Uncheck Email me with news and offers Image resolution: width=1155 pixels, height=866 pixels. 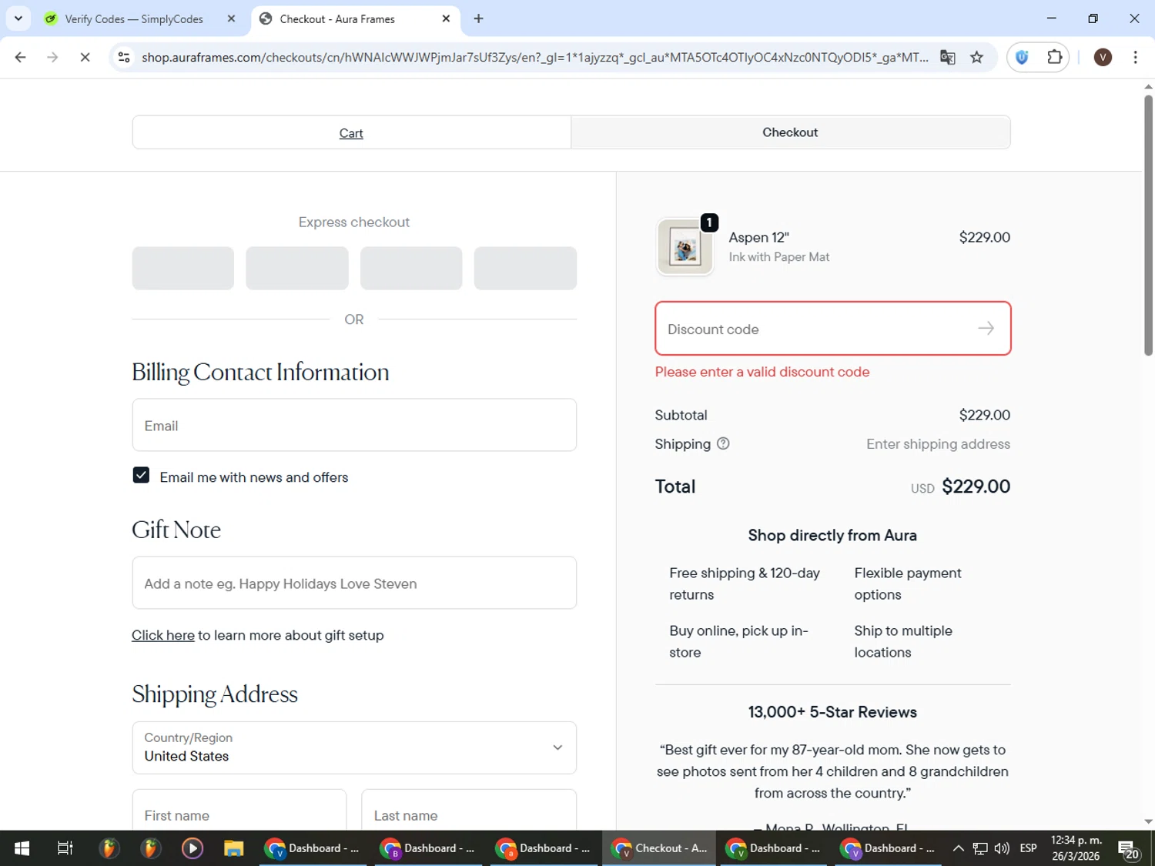(141, 476)
